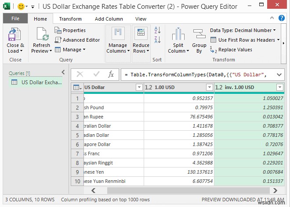
Task: Open the Refresh Preview dropdown
Action: click(x=51, y=51)
